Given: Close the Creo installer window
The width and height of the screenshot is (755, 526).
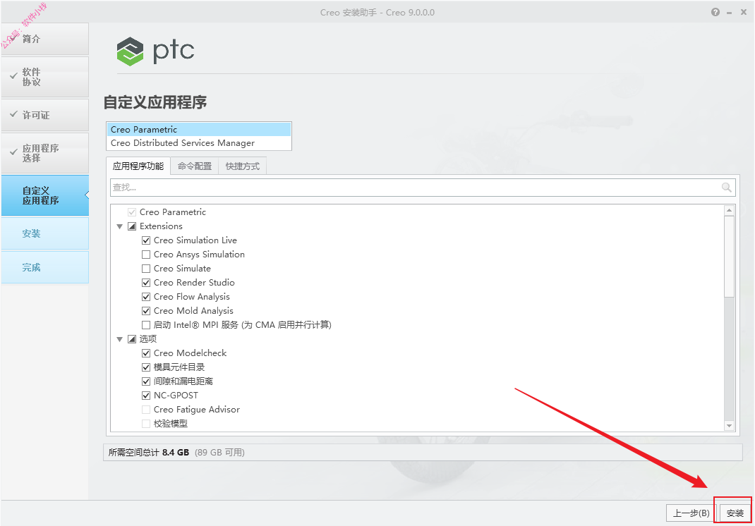Looking at the screenshot, I should pos(744,13).
